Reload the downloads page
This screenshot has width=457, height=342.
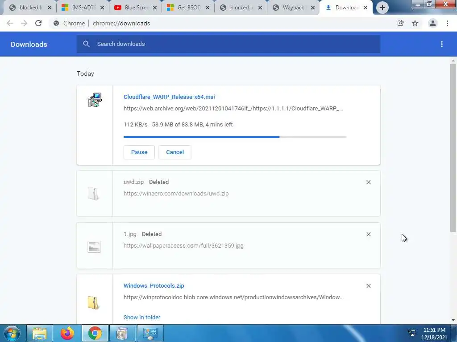[x=38, y=23]
